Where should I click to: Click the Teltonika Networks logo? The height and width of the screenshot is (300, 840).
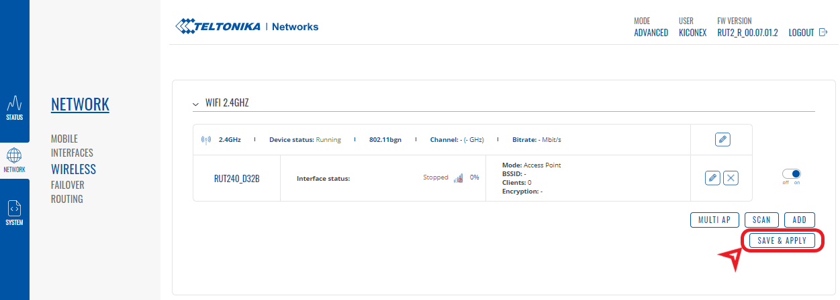[246, 27]
